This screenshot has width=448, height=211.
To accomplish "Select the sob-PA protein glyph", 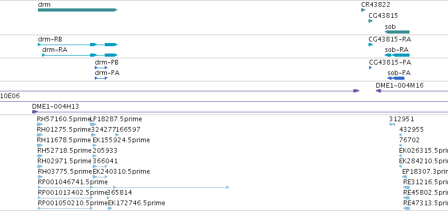I will 396,78.
